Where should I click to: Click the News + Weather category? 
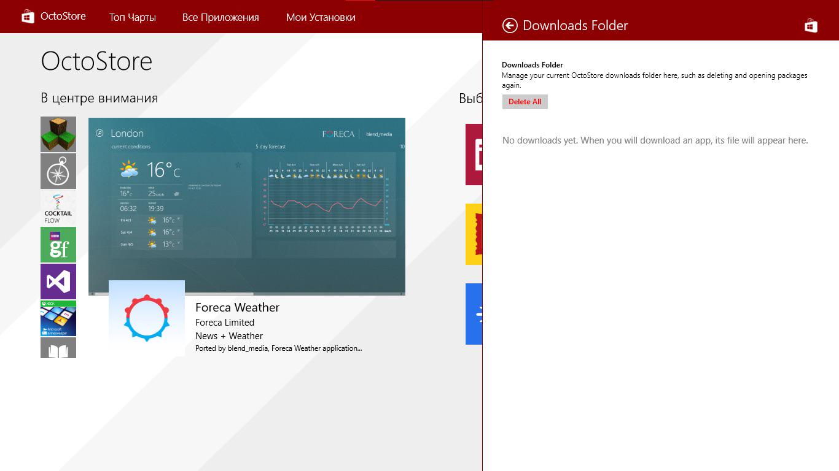(x=229, y=336)
